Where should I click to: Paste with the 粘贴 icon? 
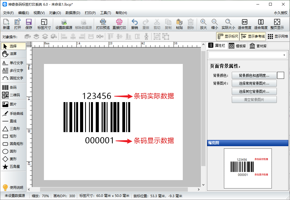[179, 24]
